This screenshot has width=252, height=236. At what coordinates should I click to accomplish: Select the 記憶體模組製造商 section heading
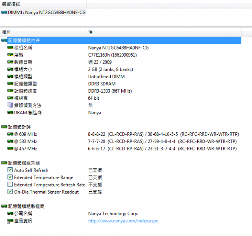pyautogui.click(x=26, y=206)
